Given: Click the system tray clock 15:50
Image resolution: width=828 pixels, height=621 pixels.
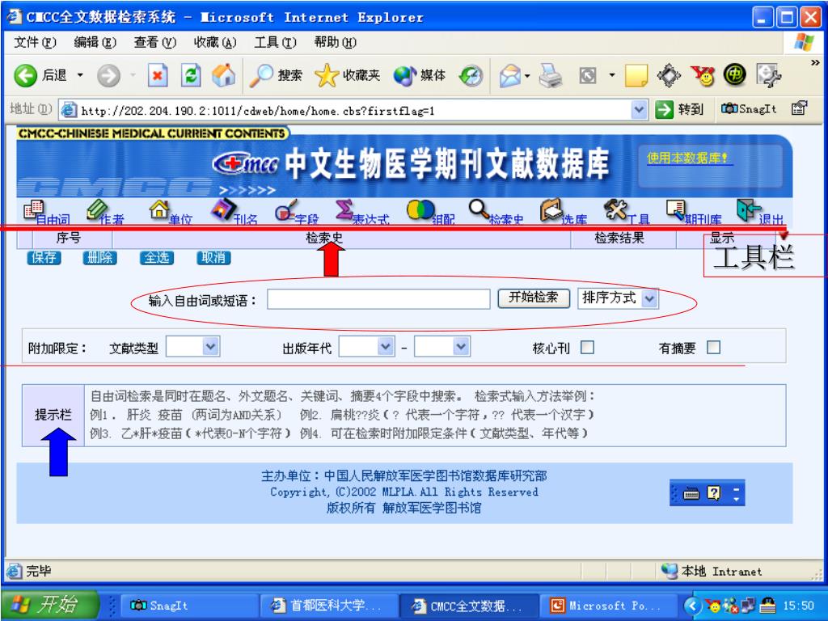Looking at the screenshot, I should (x=798, y=606).
